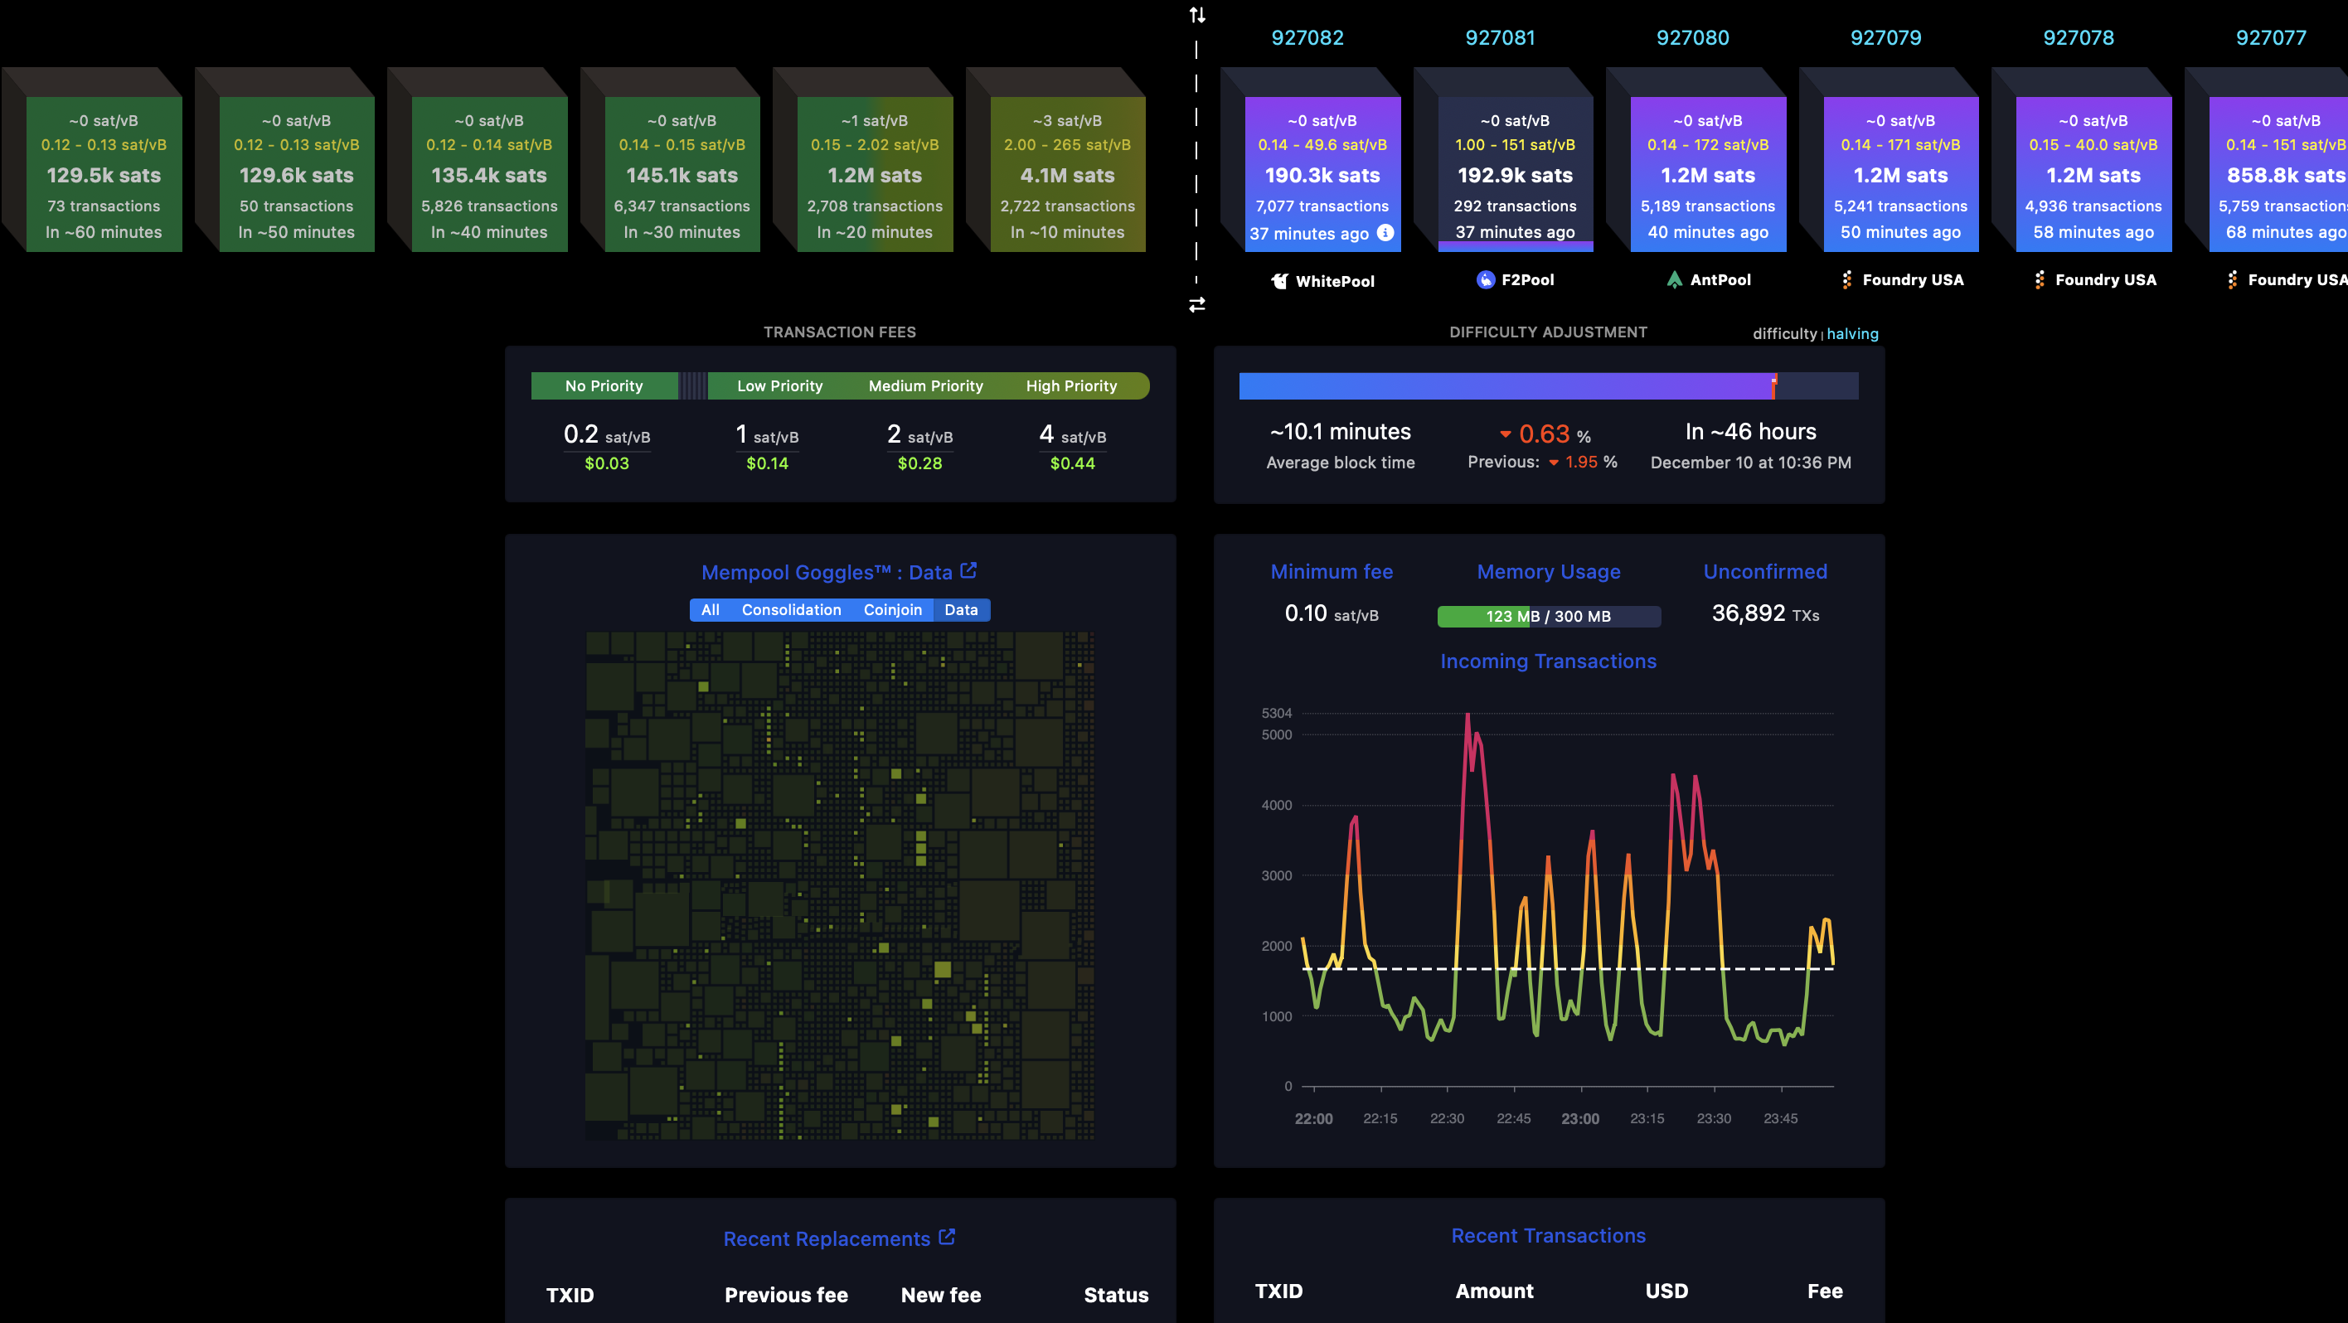The image size is (2348, 1323).
Task: Click the mempool block arriving in ~10 minutes
Action: pos(1066,173)
